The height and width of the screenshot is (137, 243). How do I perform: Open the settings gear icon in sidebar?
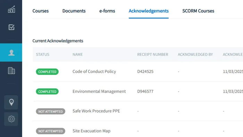click(11, 119)
